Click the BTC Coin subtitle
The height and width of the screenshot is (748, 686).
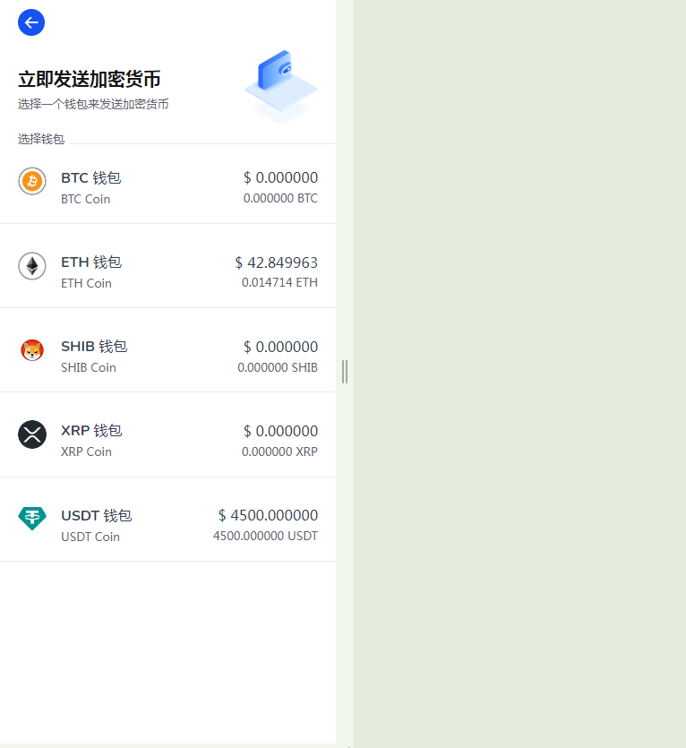pos(86,199)
